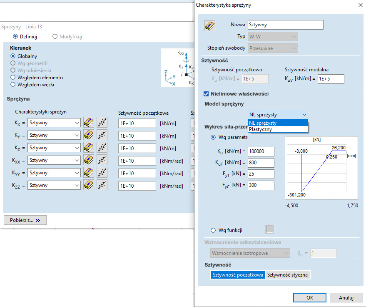Switch to Sztywność styczna toggle
The image size is (366, 307).
[x=287, y=275]
